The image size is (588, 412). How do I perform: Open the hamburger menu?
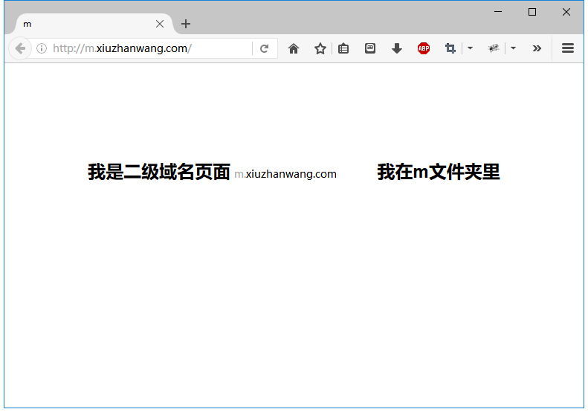tap(568, 48)
